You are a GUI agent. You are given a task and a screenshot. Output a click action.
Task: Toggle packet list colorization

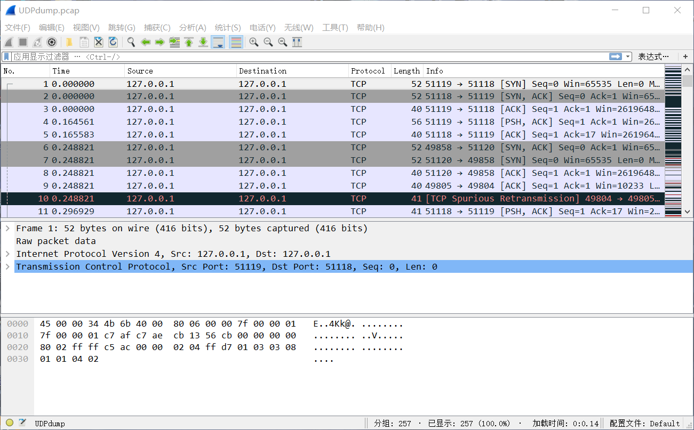point(236,42)
